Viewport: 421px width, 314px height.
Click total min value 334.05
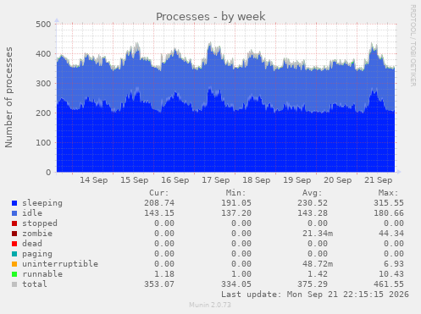(x=236, y=284)
